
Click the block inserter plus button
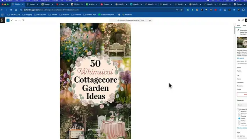pos(8,20)
